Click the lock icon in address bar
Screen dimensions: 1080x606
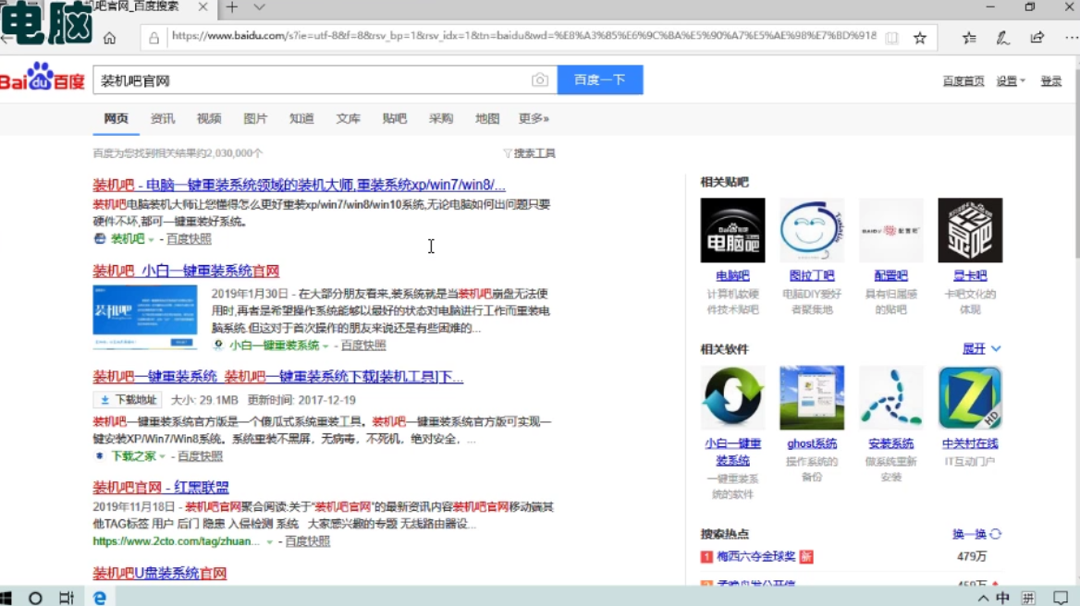(x=153, y=38)
